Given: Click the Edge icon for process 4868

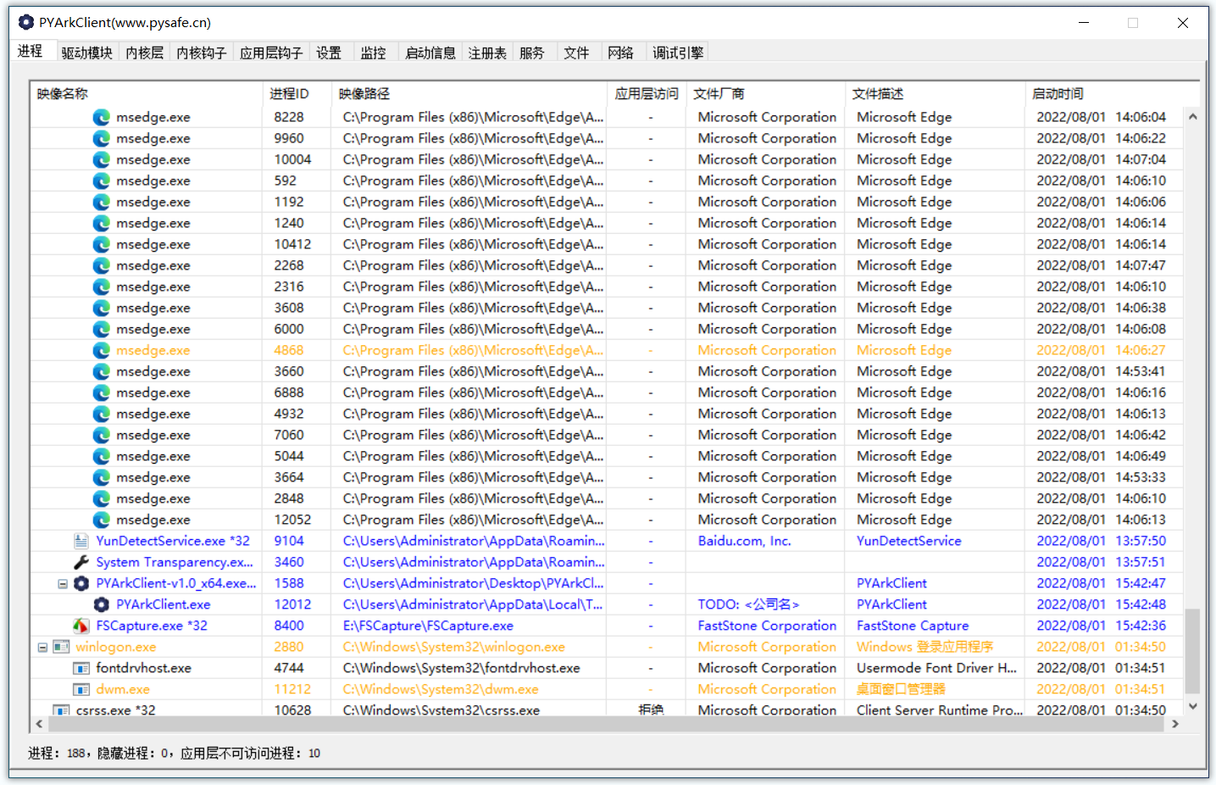Looking at the screenshot, I should (102, 350).
